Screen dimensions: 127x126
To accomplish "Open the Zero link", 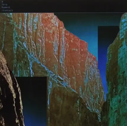I will [x=4, y=4].
